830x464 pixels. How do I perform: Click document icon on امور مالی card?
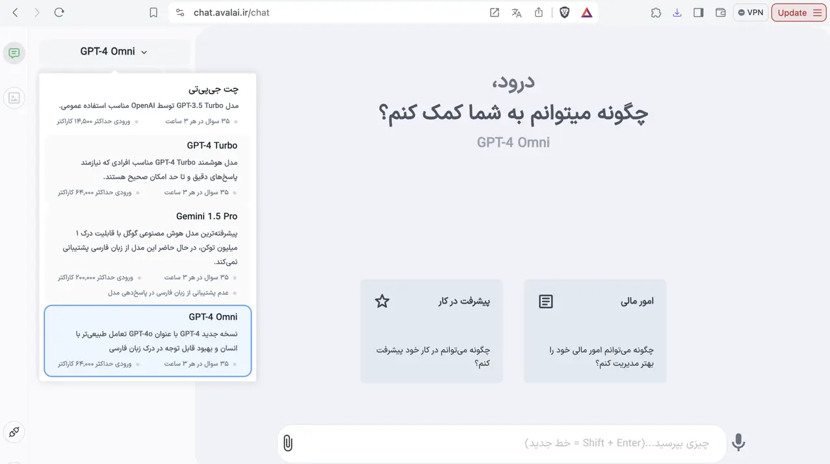(546, 302)
